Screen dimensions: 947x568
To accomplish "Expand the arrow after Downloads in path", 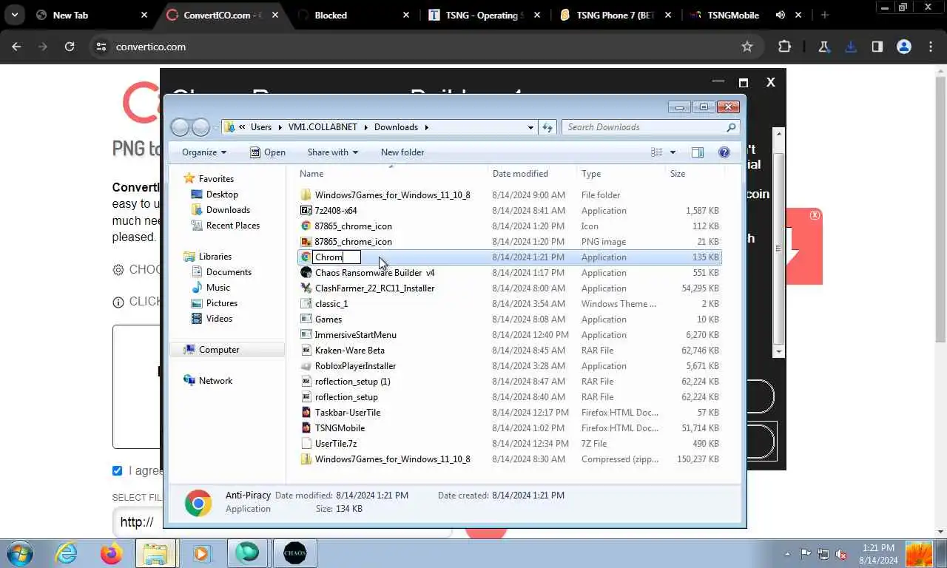I will (x=426, y=127).
